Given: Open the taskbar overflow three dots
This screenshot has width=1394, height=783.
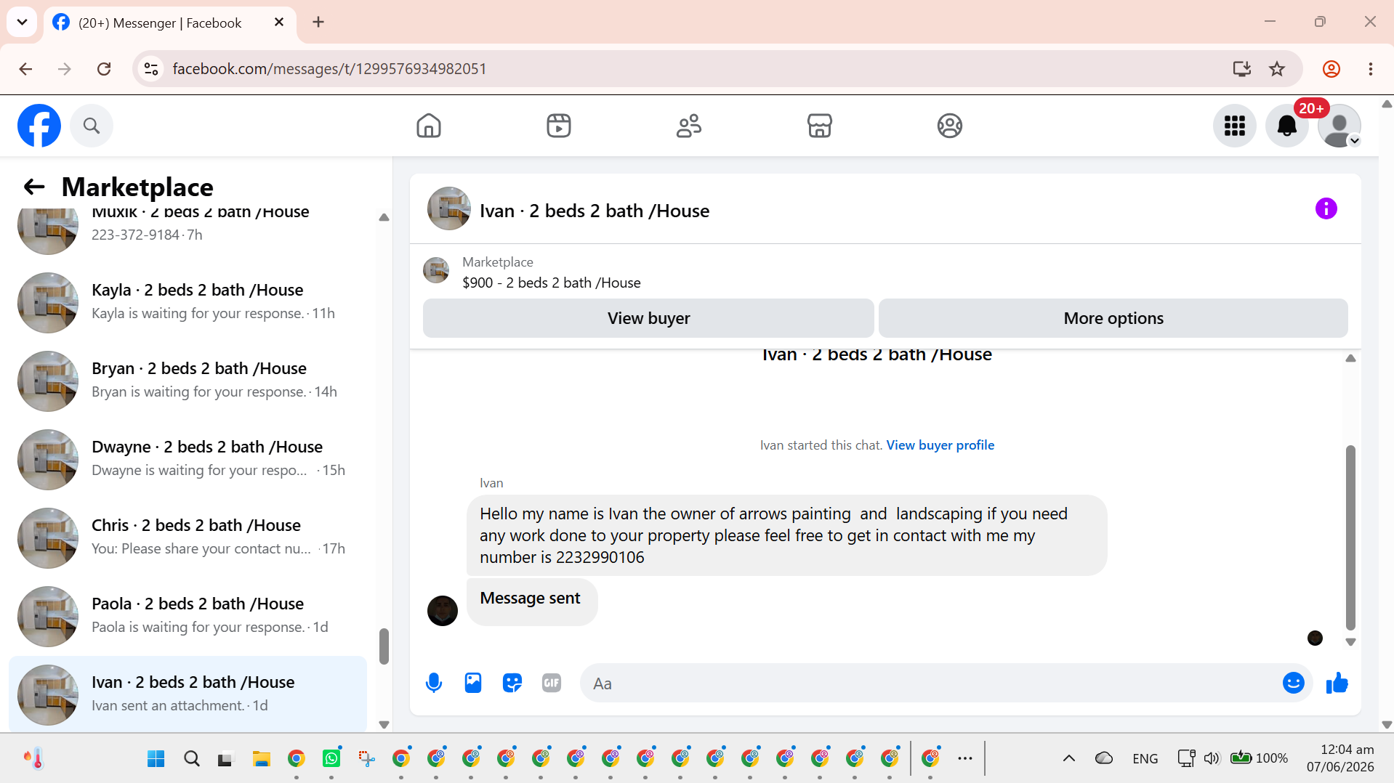Looking at the screenshot, I should point(965,758).
